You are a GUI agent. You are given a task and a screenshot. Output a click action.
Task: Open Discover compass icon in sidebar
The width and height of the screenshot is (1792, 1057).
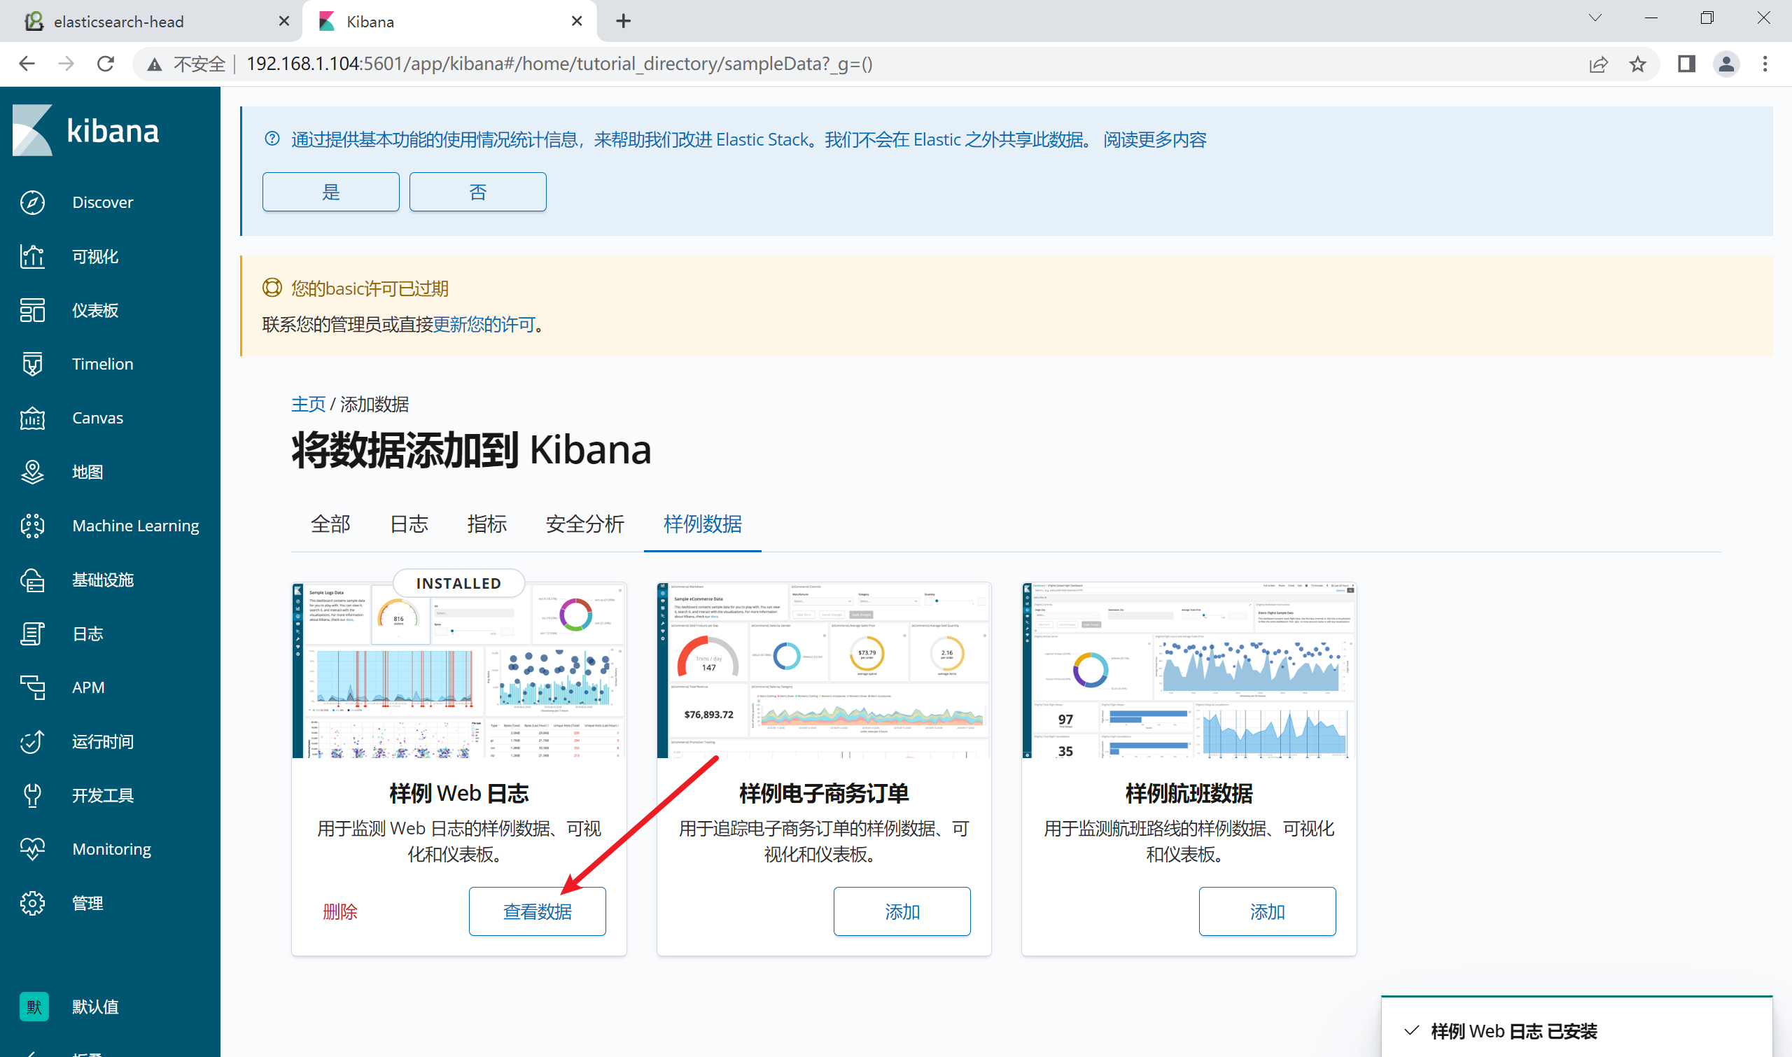pyautogui.click(x=33, y=202)
